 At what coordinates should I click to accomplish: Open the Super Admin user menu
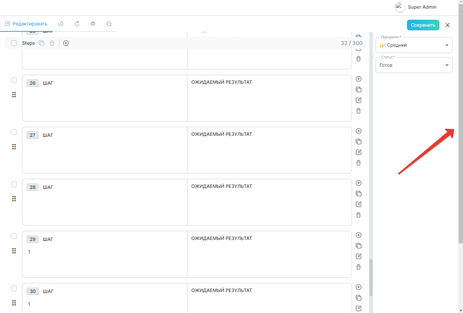(x=416, y=7)
